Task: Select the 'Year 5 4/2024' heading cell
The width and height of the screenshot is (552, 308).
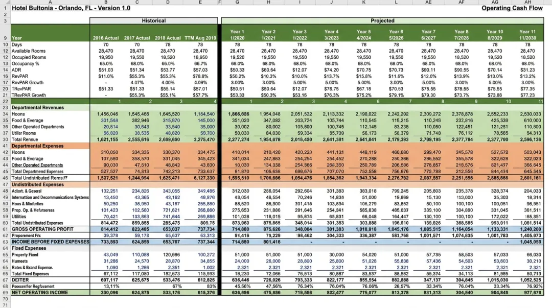Action: tap(364, 35)
